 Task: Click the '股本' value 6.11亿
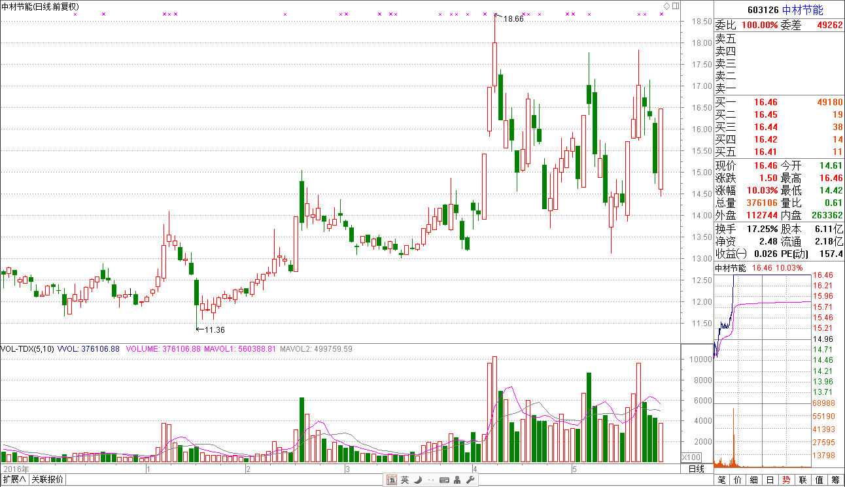(x=829, y=229)
